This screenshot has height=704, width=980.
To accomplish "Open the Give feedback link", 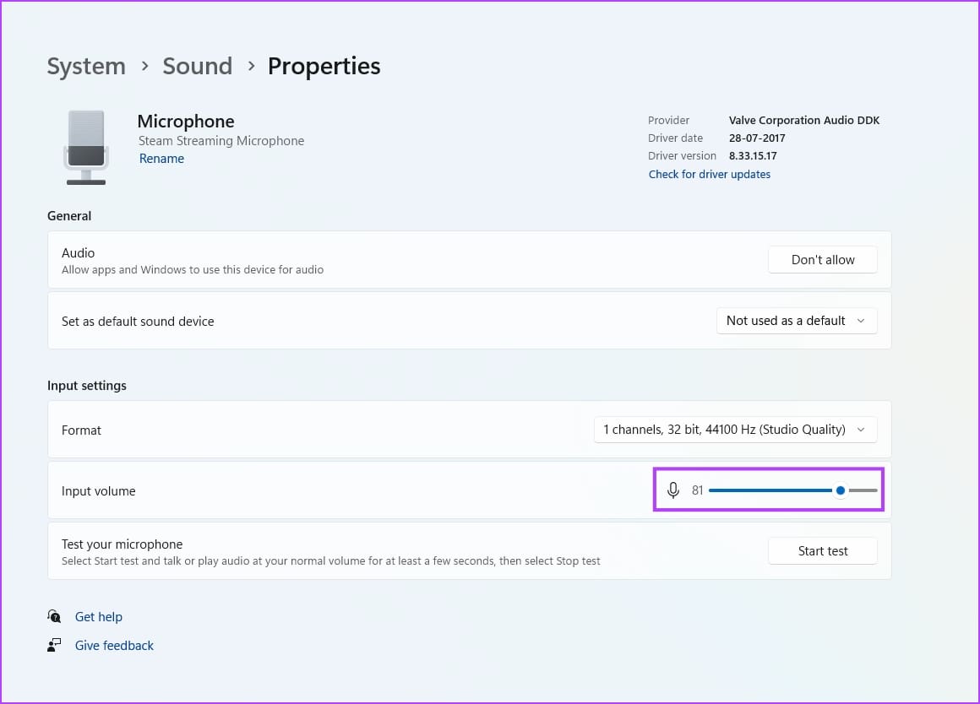I will click(x=114, y=645).
